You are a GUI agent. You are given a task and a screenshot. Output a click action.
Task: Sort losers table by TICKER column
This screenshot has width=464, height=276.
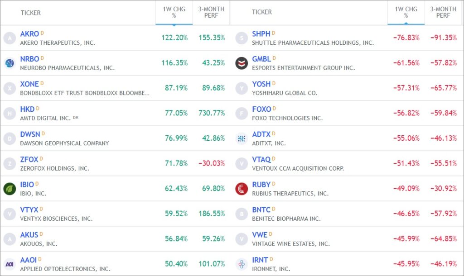coord(261,12)
